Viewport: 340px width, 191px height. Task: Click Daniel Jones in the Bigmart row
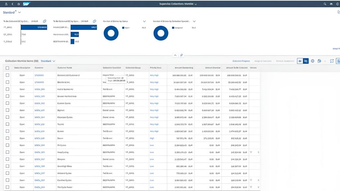[x=109, y=110]
